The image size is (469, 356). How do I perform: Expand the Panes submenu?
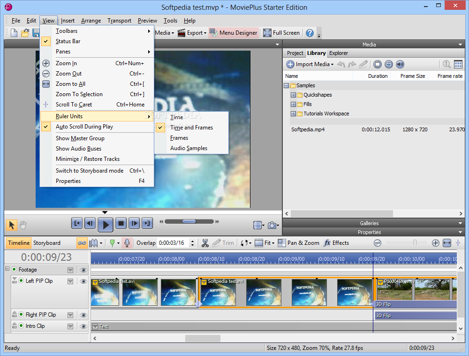pyautogui.click(x=97, y=52)
